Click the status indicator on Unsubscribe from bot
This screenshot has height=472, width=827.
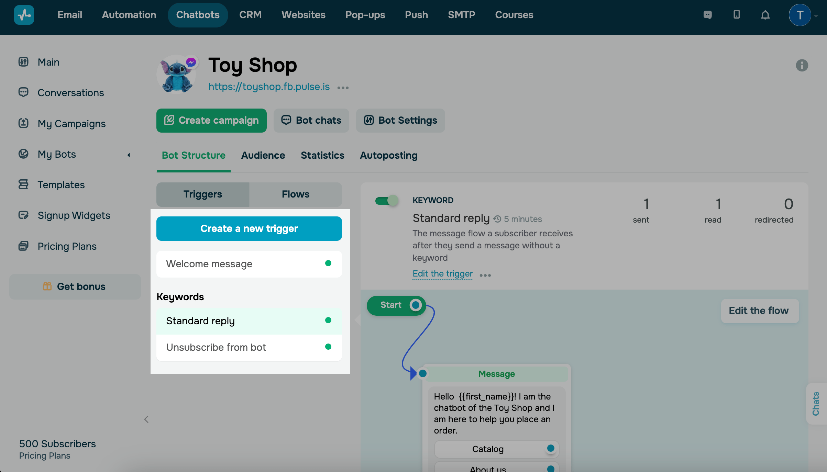[x=328, y=347]
